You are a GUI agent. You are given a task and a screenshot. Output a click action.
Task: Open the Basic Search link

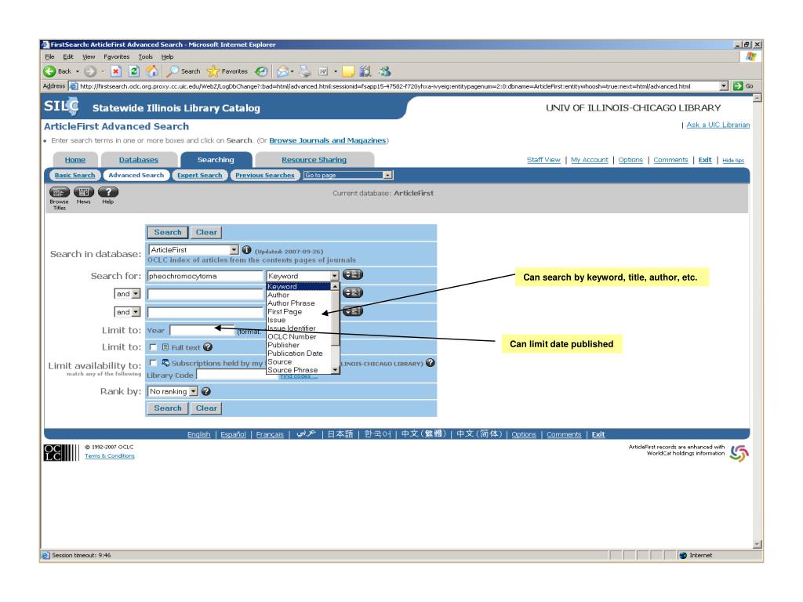pos(74,175)
